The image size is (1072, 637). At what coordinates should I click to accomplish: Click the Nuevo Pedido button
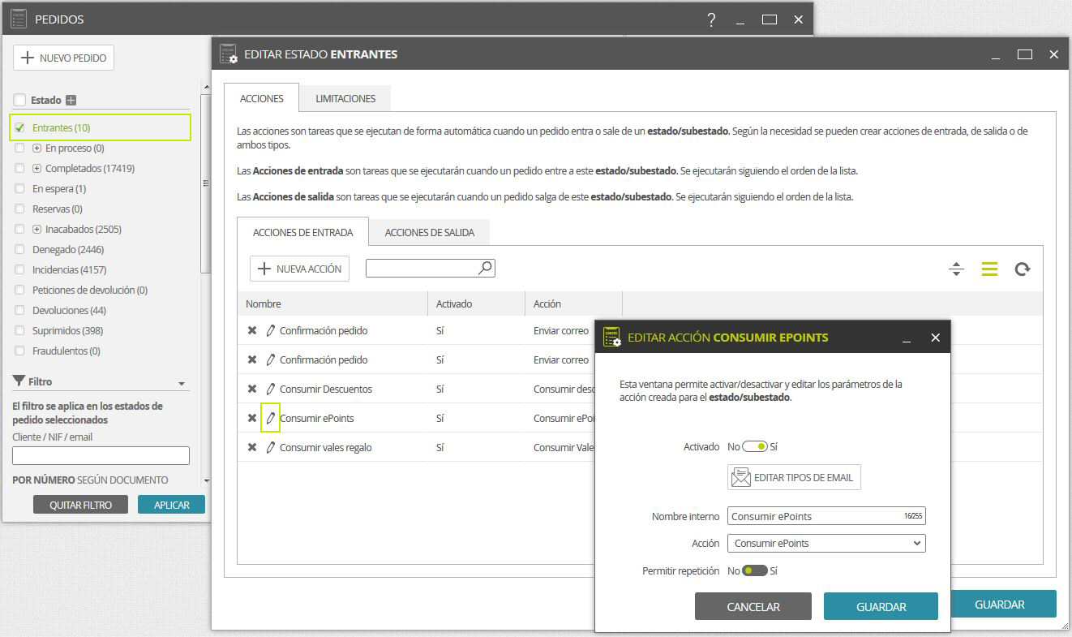point(64,58)
